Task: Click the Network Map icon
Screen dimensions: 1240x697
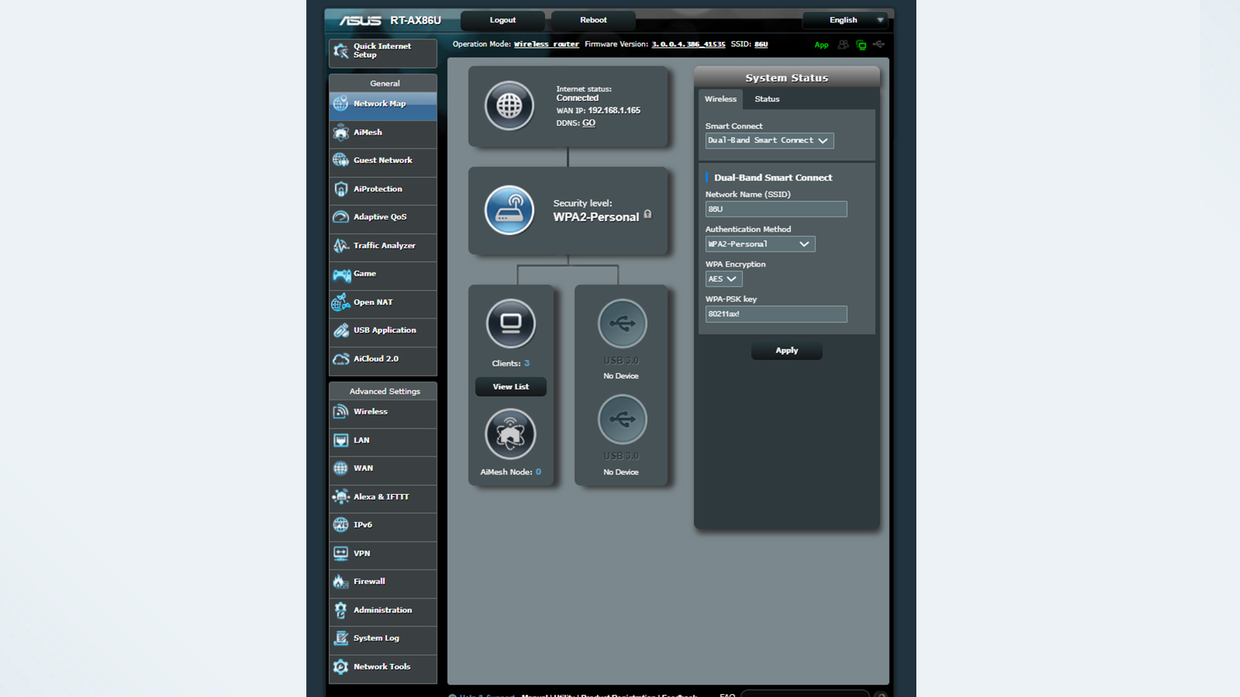Action: [x=342, y=103]
